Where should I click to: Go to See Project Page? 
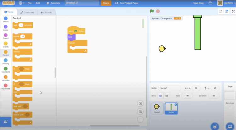(126, 3)
